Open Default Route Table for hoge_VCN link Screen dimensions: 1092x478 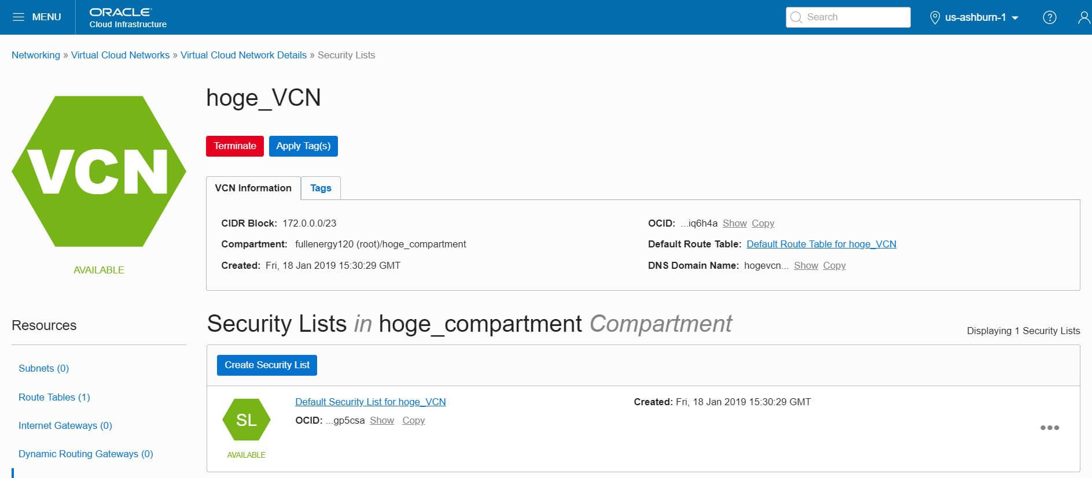(x=821, y=244)
